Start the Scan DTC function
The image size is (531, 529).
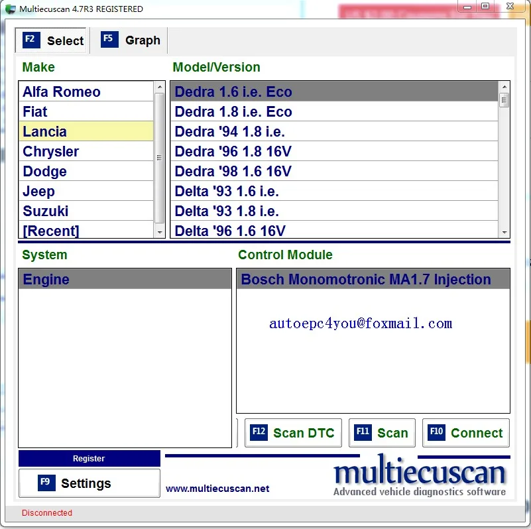293,432
